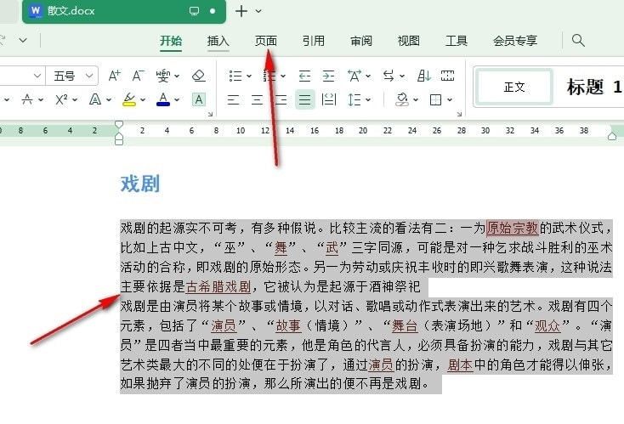624x424 pixels.
Task: Expand the line spacing dropdown arrow
Action: click(x=368, y=99)
